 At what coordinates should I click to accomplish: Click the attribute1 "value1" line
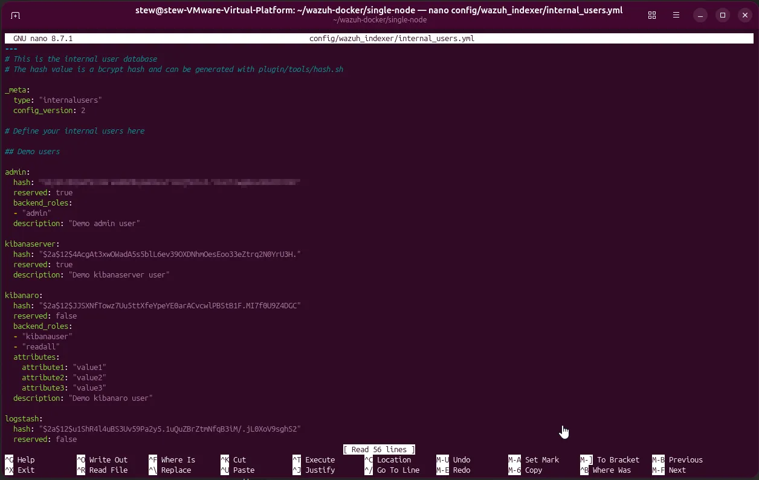pos(64,368)
